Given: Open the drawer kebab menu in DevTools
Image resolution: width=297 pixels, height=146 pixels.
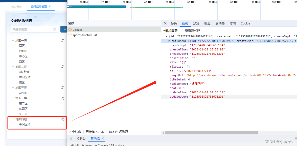Looking at the screenshot, I should pyautogui.click(x=71, y=138).
